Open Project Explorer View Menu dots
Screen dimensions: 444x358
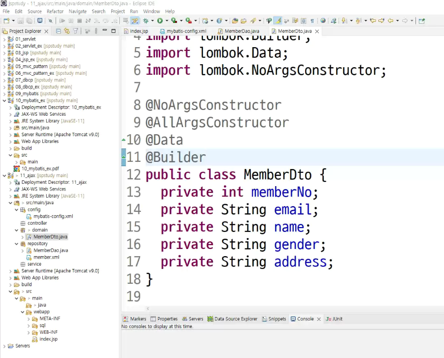click(96, 31)
